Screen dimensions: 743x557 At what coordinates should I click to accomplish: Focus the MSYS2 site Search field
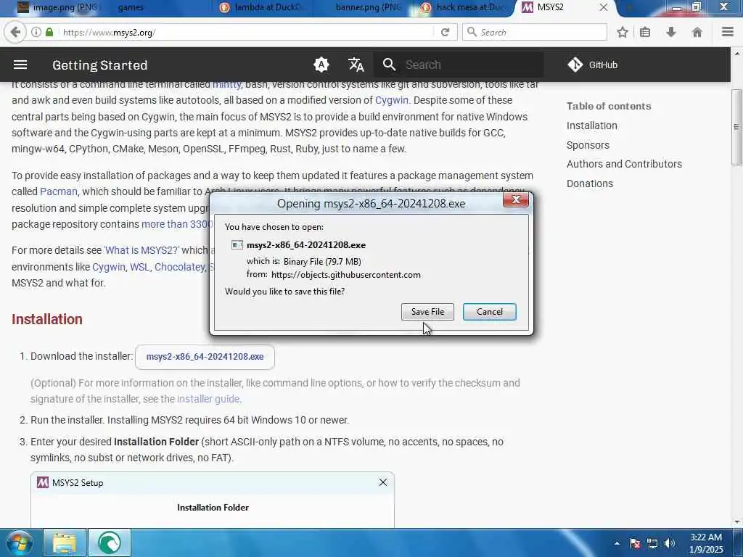(459, 65)
